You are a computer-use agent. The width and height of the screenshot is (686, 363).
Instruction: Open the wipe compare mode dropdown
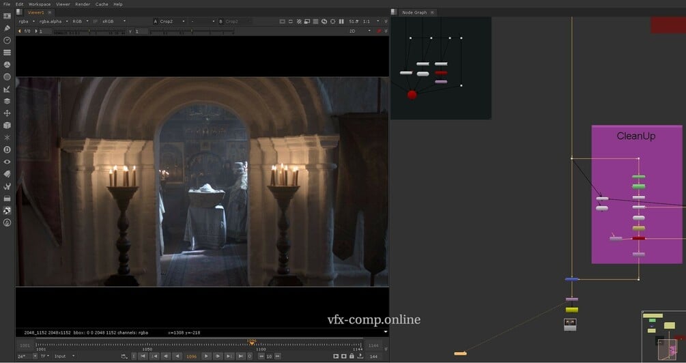202,21
